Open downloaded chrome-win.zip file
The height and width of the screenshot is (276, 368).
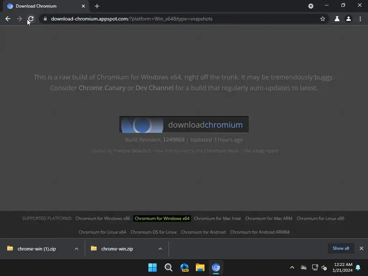117,249
